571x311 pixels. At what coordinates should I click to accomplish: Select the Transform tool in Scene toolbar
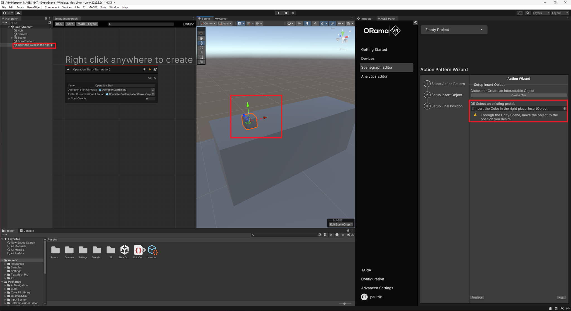(201, 62)
